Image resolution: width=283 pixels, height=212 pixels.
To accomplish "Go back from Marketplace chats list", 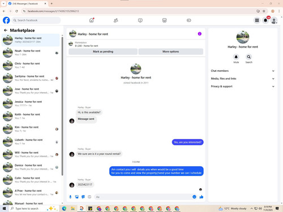I will pyautogui.click(x=6, y=30).
